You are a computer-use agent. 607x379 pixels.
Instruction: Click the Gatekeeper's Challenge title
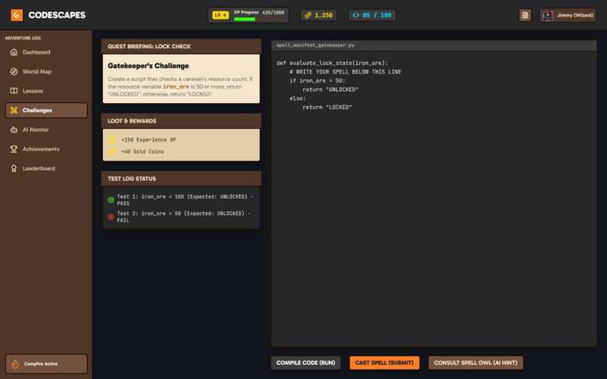pos(148,65)
